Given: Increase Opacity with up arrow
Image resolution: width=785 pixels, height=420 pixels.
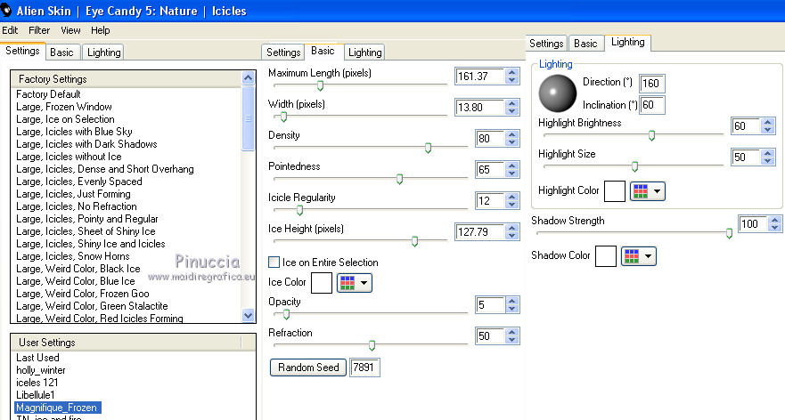Looking at the screenshot, I should (x=511, y=301).
